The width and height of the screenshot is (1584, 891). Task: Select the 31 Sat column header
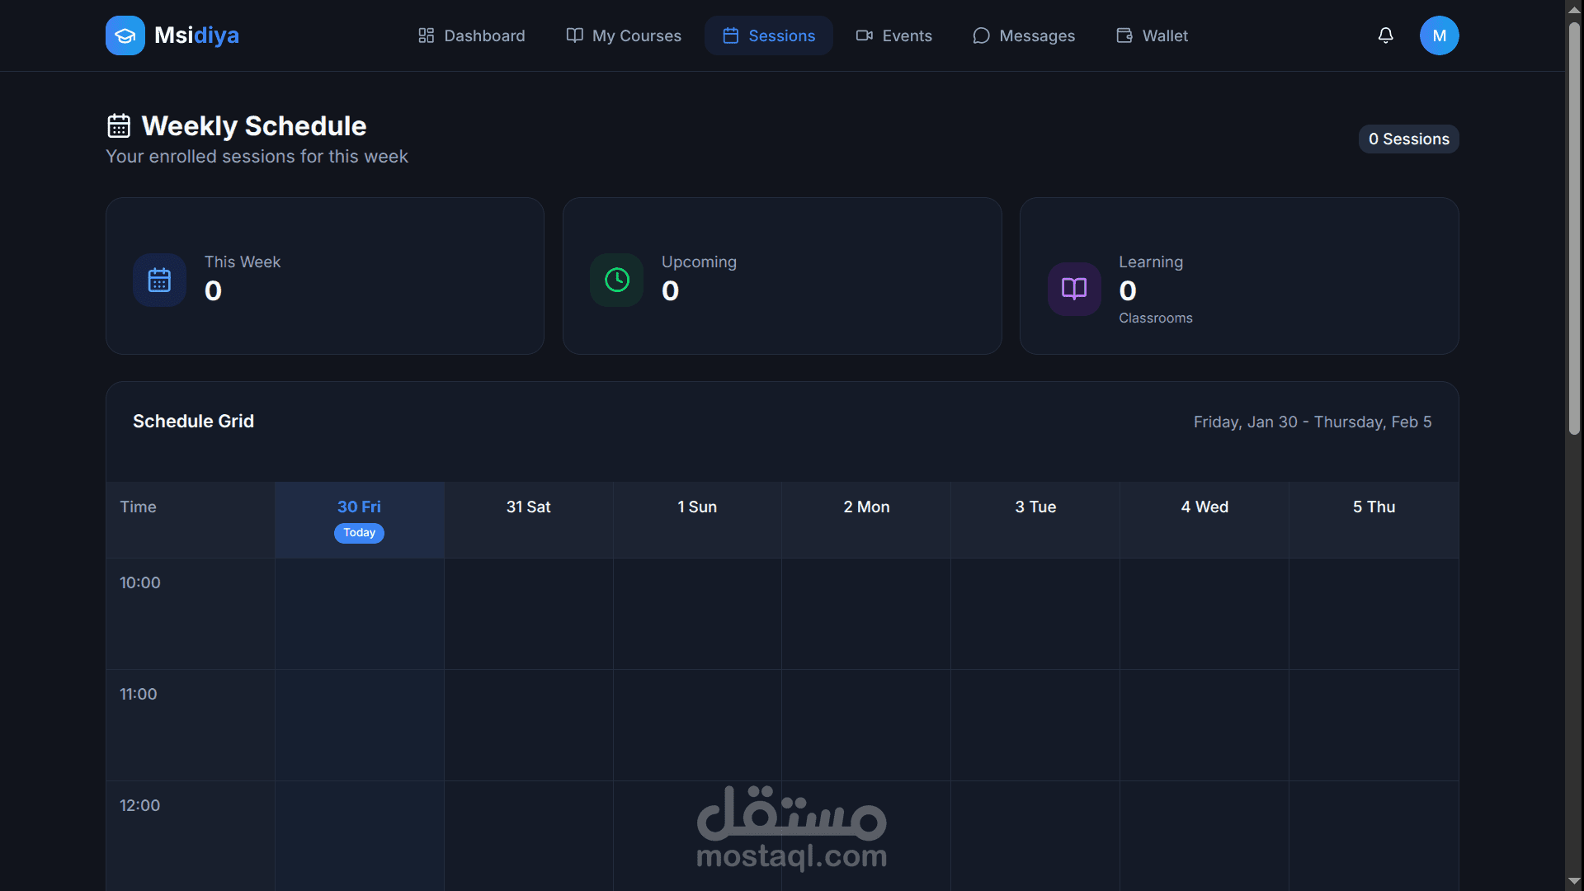point(528,507)
